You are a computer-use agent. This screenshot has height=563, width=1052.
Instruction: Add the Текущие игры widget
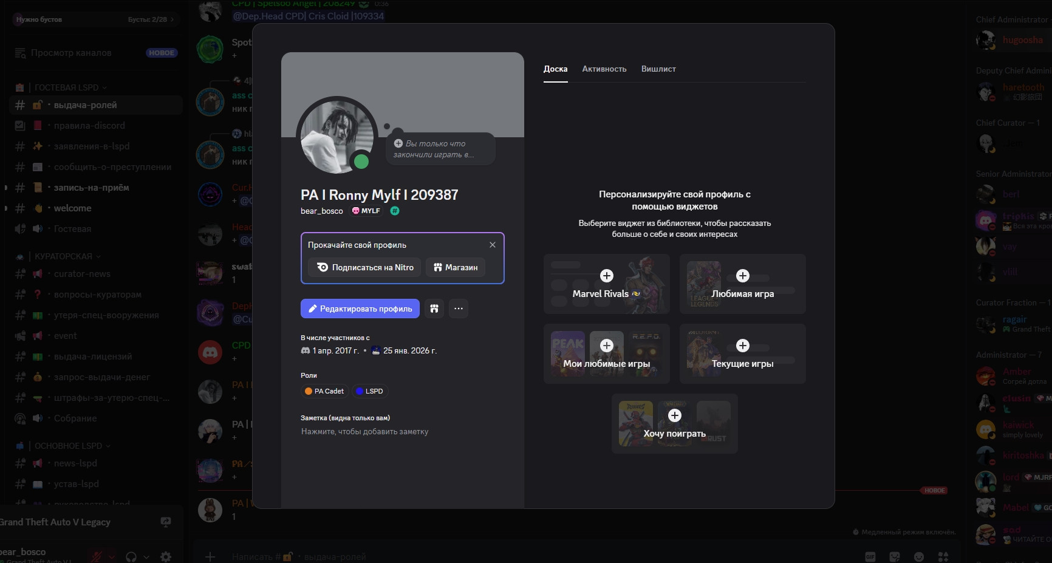click(x=742, y=353)
